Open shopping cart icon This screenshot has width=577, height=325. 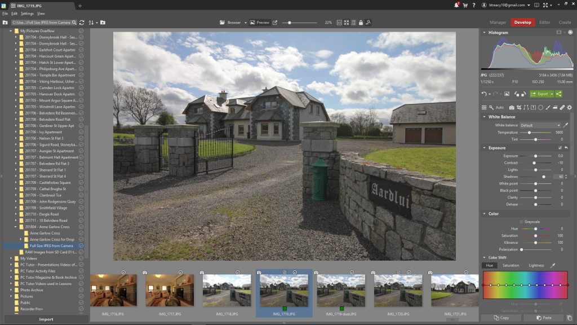465,5
